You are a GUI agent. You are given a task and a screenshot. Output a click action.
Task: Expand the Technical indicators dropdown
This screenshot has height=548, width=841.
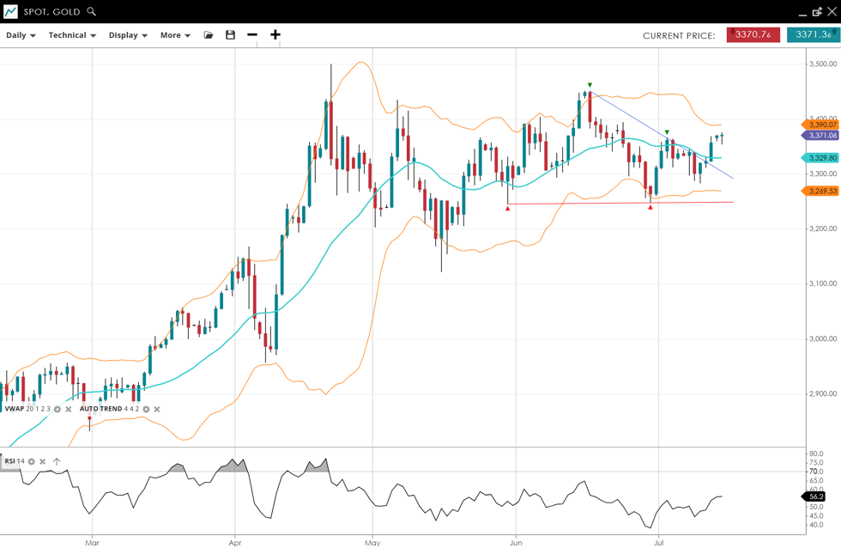tap(72, 35)
